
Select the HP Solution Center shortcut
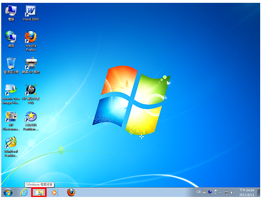pos(31,94)
